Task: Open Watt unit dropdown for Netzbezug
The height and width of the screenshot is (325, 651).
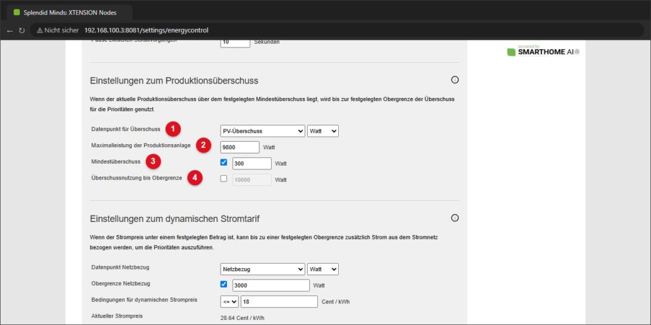Action: [323, 269]
